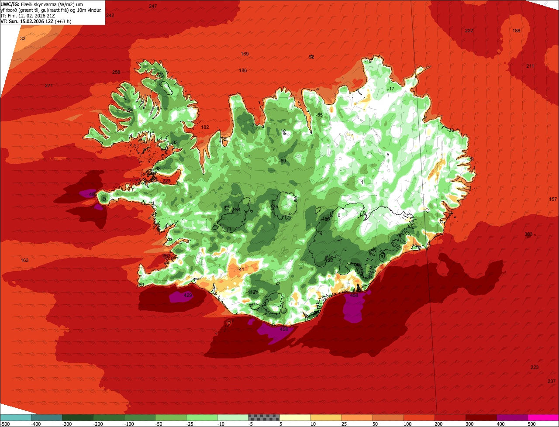Click the map value '157' at the east edge
Screen dimensions: 559x427
click(553, 199)
